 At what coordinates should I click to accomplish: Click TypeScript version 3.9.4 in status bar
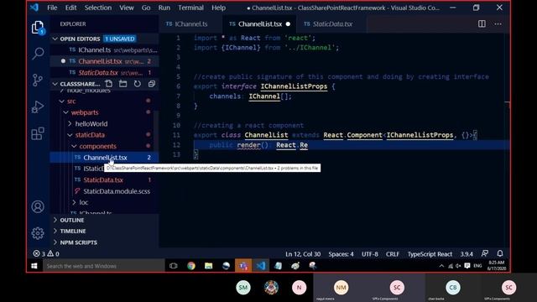tap(467, 254)
